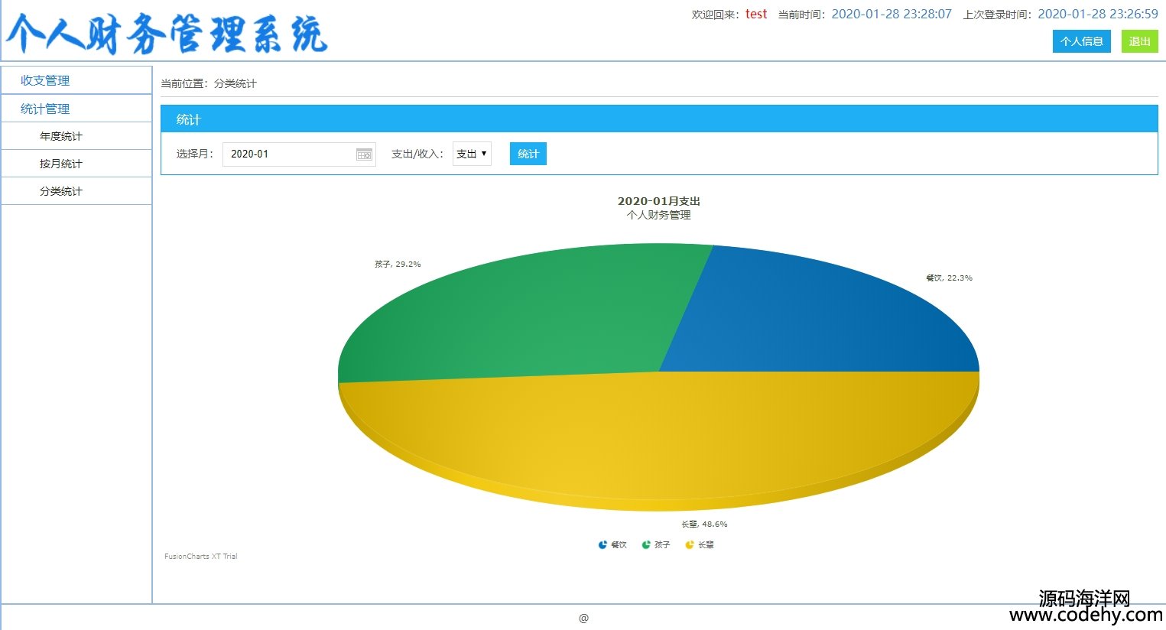Click the 选择月: field label
1166x630 pixels.
[x=195, y=154]
